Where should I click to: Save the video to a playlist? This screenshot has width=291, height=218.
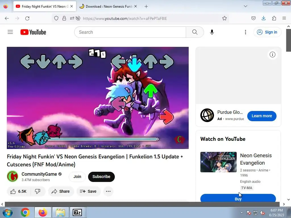pos(88,191)
